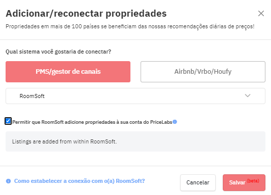Click the words RoomSoft? at the end of the link
The width and height of the screenshot is (271, 195).
pyautogui.click(x=130, y=181)
